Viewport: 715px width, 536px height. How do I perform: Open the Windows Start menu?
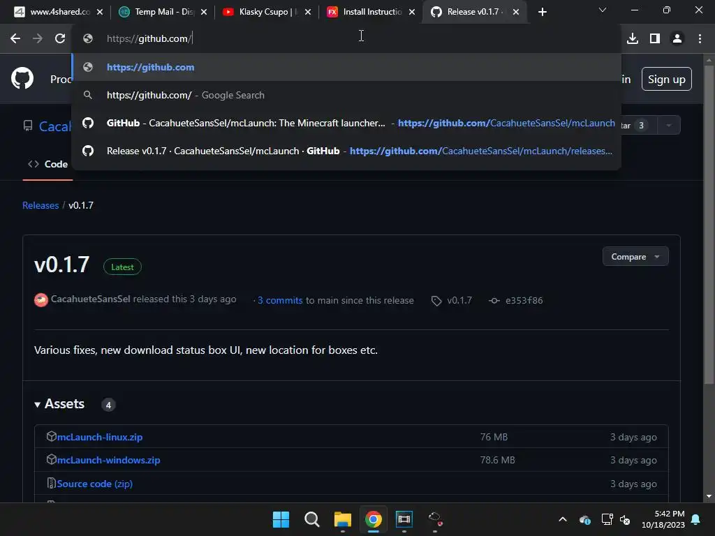pyautogui.click(x=281, y=519)
